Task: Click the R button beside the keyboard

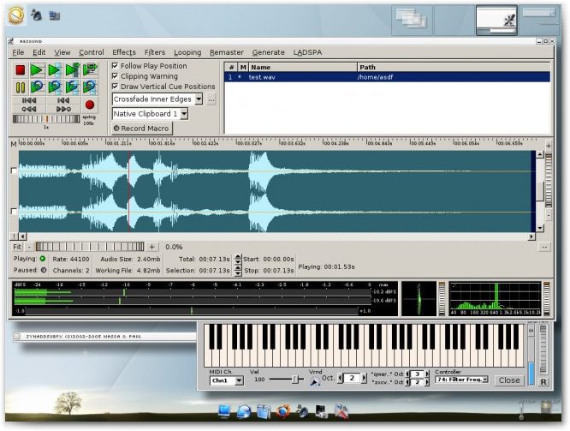Action: pos(544,382)
